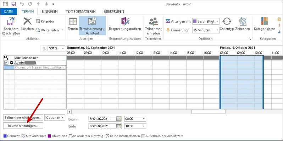
Task: Expand the Erinnerung 15 Minuten dropdown
Action: click(x=217, y=30)
